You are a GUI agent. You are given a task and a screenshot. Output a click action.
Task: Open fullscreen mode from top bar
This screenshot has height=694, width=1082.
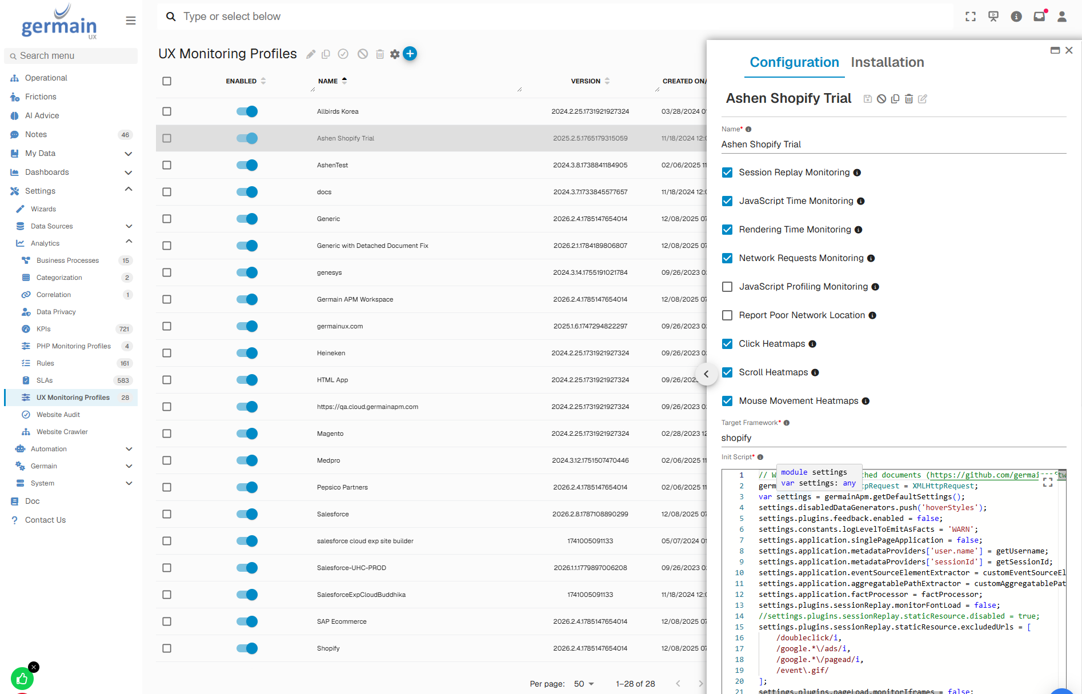(x=971, y=17)
